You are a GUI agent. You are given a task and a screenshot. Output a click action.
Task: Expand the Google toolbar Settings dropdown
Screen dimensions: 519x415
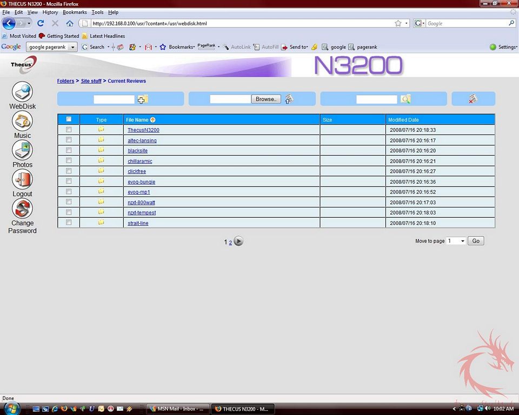click(503, 47)
